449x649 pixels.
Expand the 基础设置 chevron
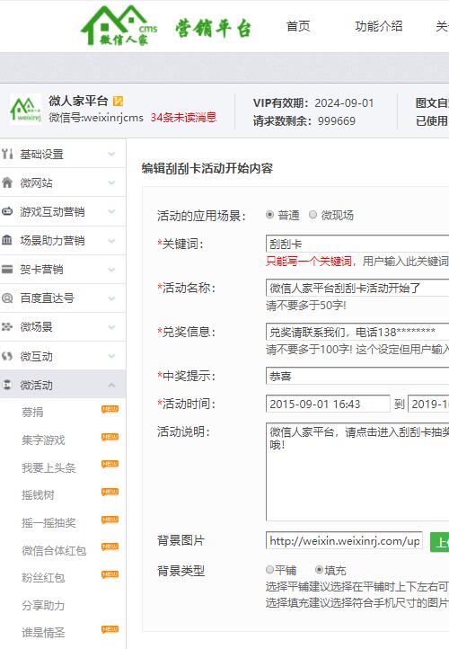coord(111,154)
